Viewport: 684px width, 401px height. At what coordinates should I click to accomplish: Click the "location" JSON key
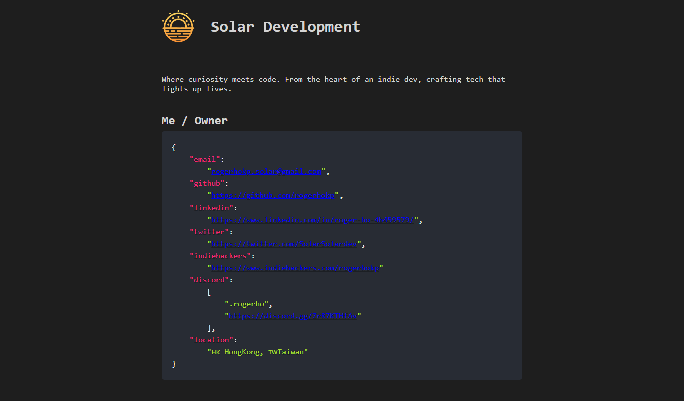(x=211, y=340)
